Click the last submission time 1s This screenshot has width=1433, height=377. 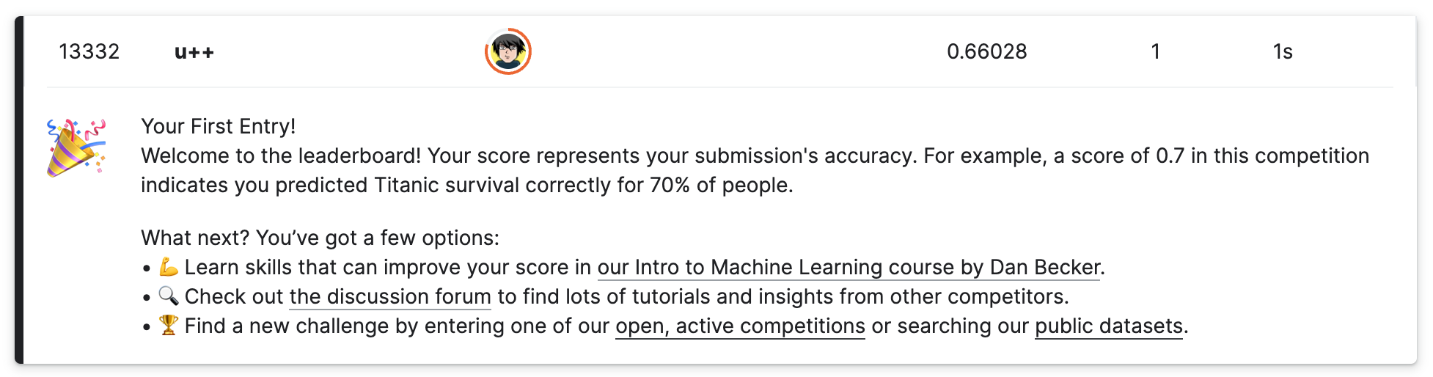click(1282, 52)
